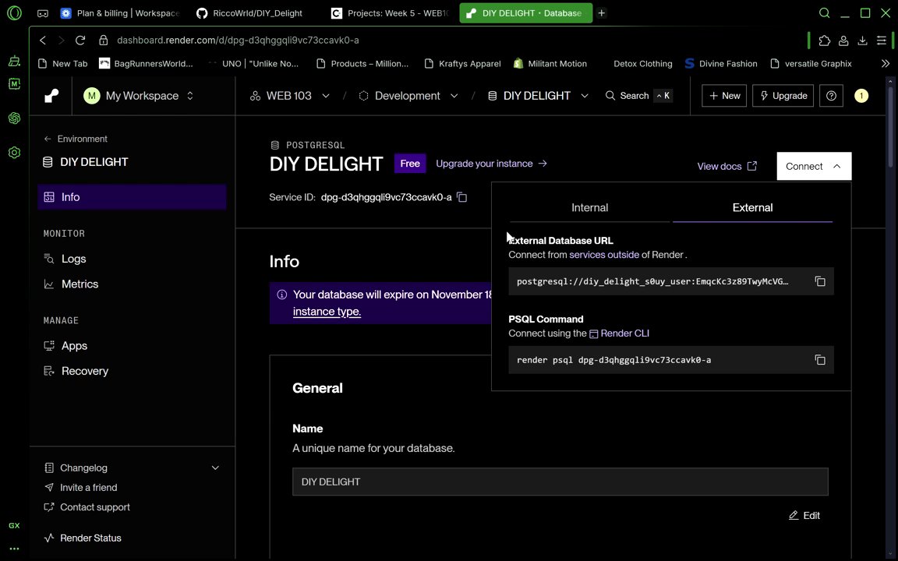Open the Opera easy setup icon
Screen dimensions: 898x561
pos(882,40)
